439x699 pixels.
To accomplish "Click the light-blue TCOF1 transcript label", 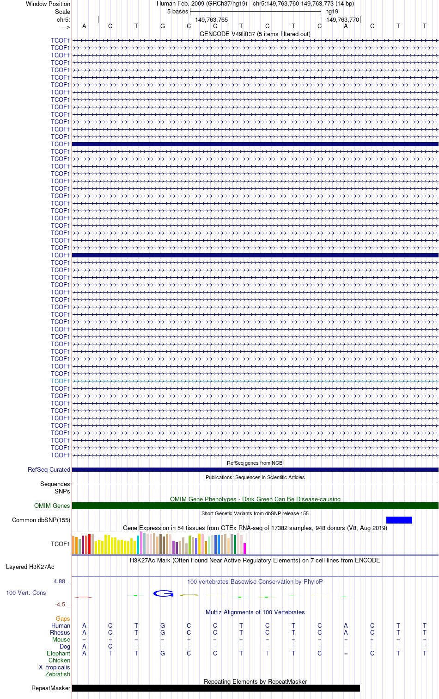I will point(60,381).
